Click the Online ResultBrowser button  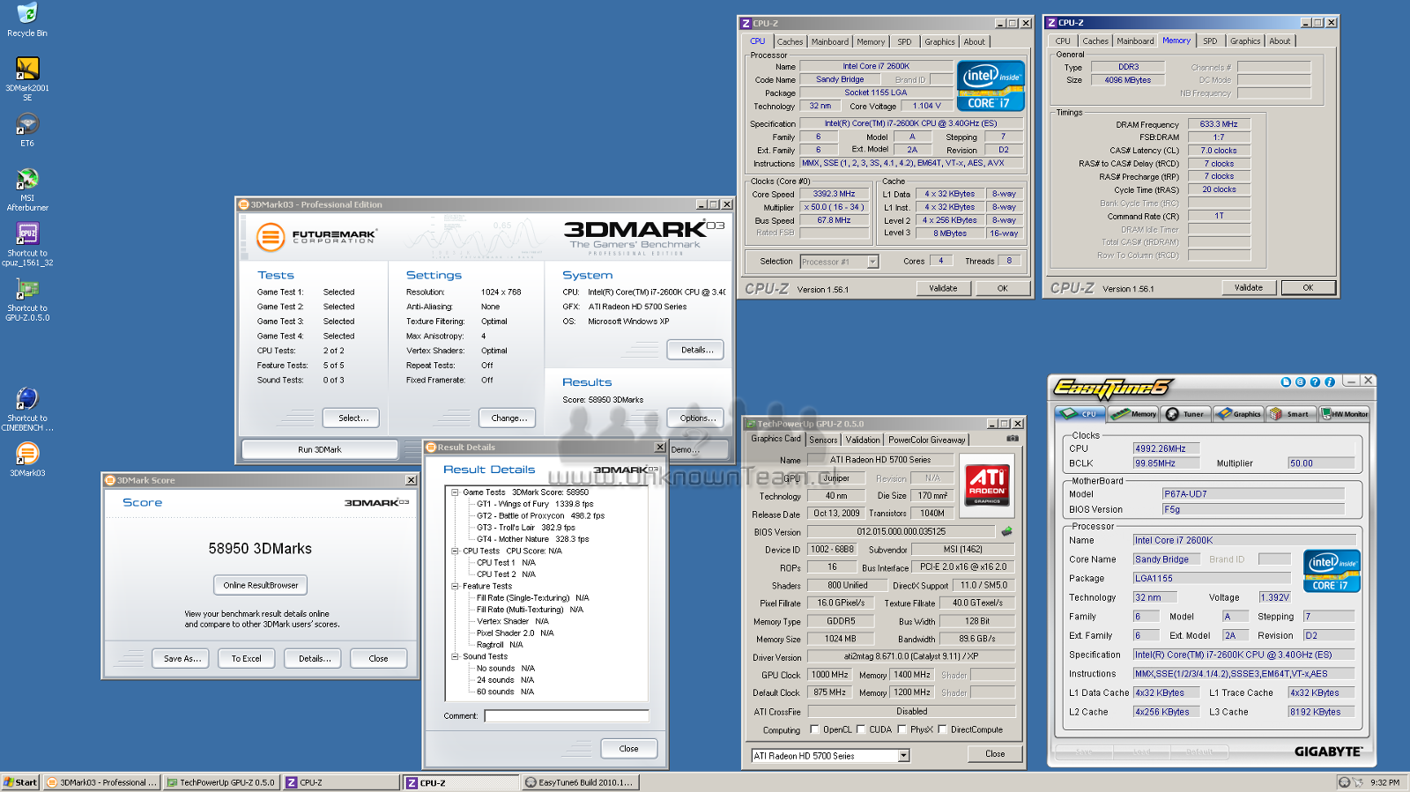260,585
